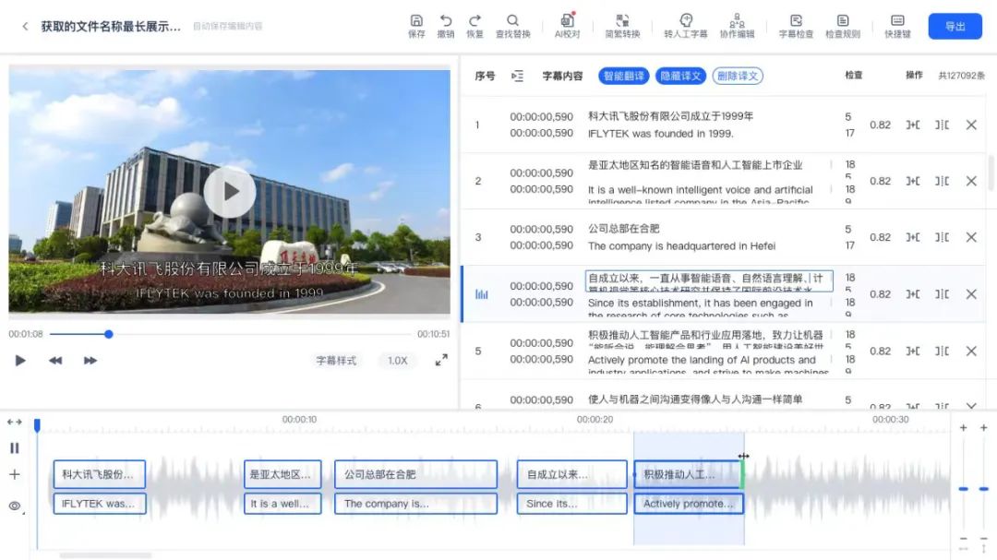Play the video using the center play overlay
The height and width of the screenshot is (560, 997).
click(230, 191)
